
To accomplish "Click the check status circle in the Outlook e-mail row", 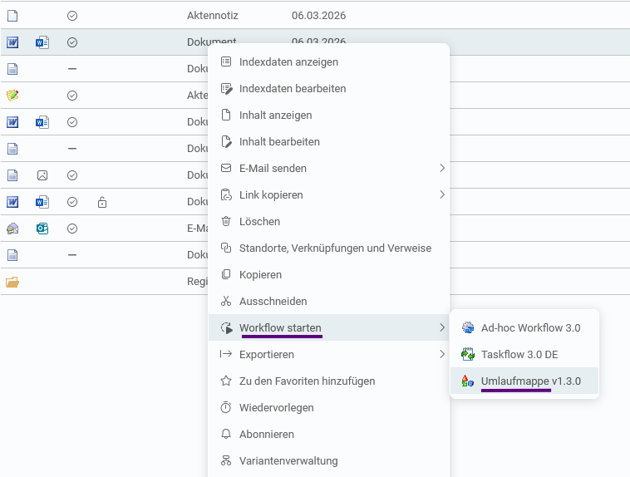I will (72, 229).
